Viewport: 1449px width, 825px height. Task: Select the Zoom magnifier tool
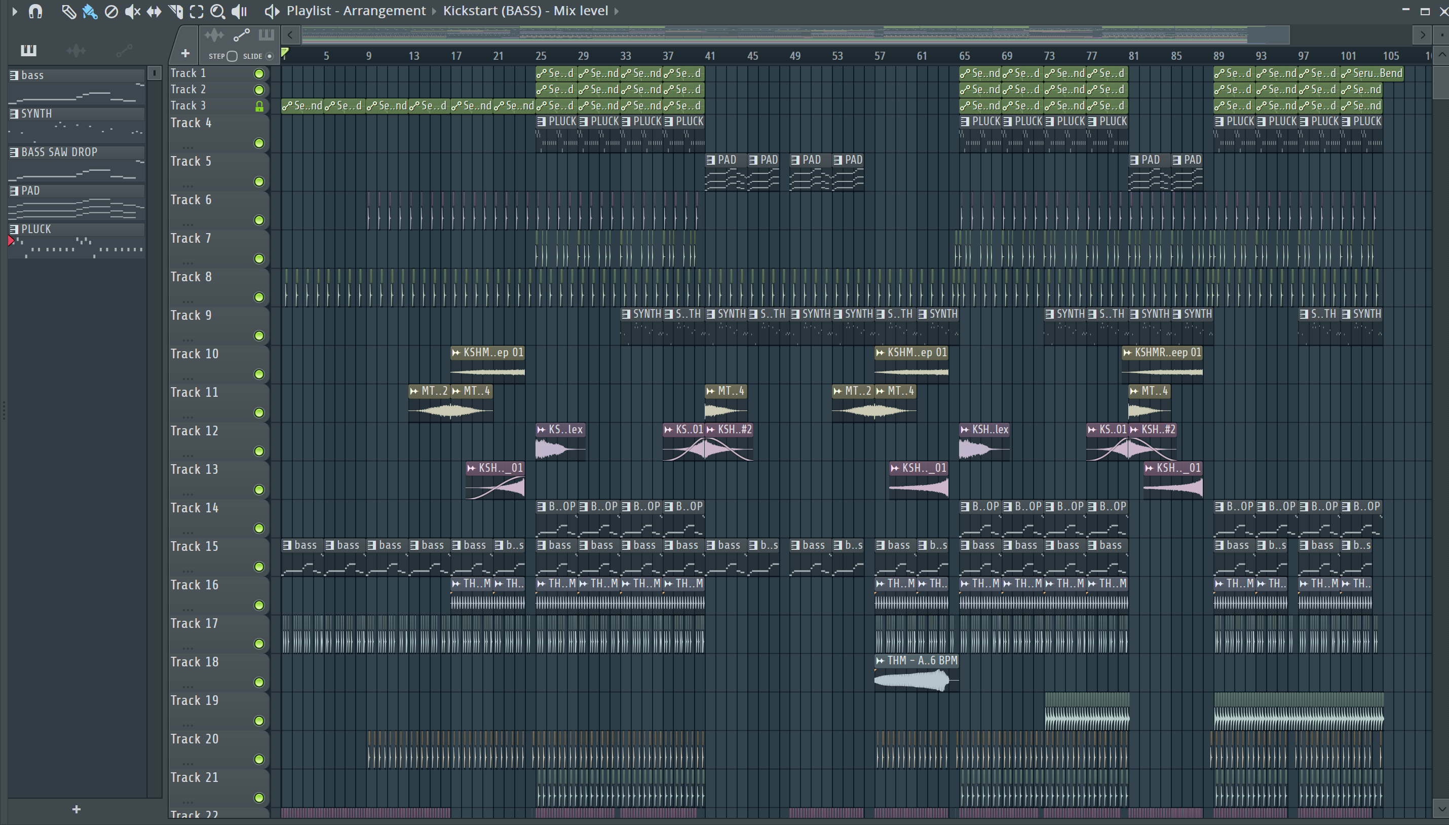click(x=217, y=11)
